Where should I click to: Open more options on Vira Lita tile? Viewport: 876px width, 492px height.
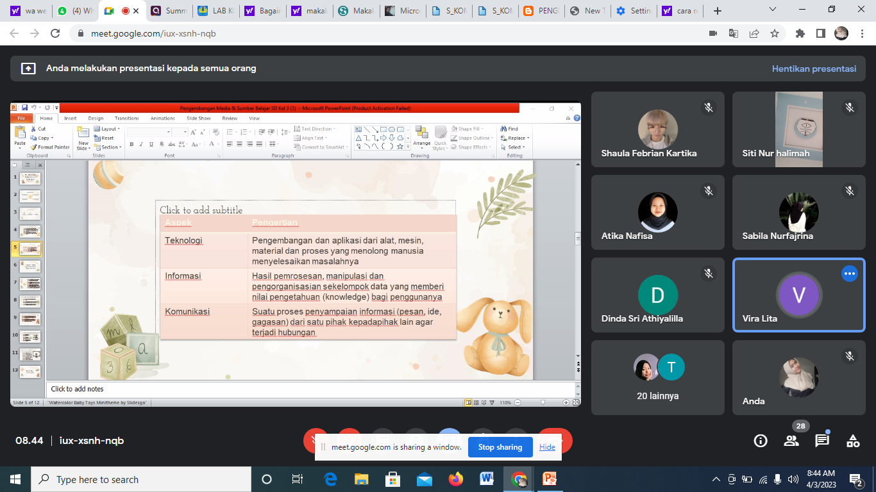[850, 274]
